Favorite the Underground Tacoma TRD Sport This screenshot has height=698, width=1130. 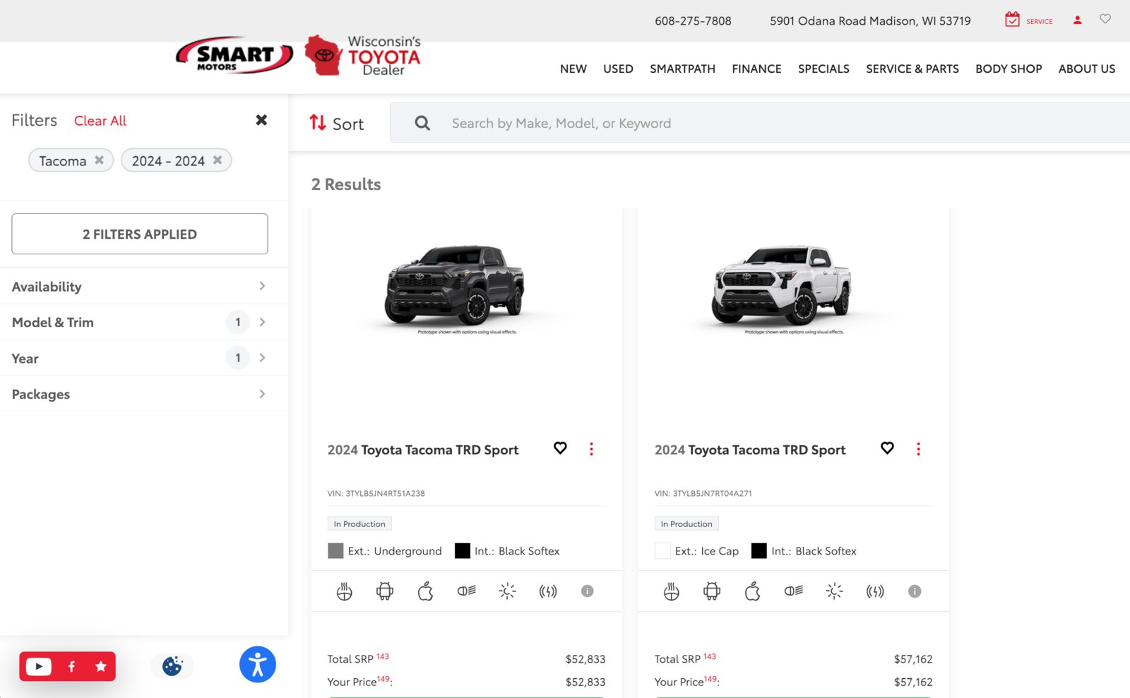(560, 448)
